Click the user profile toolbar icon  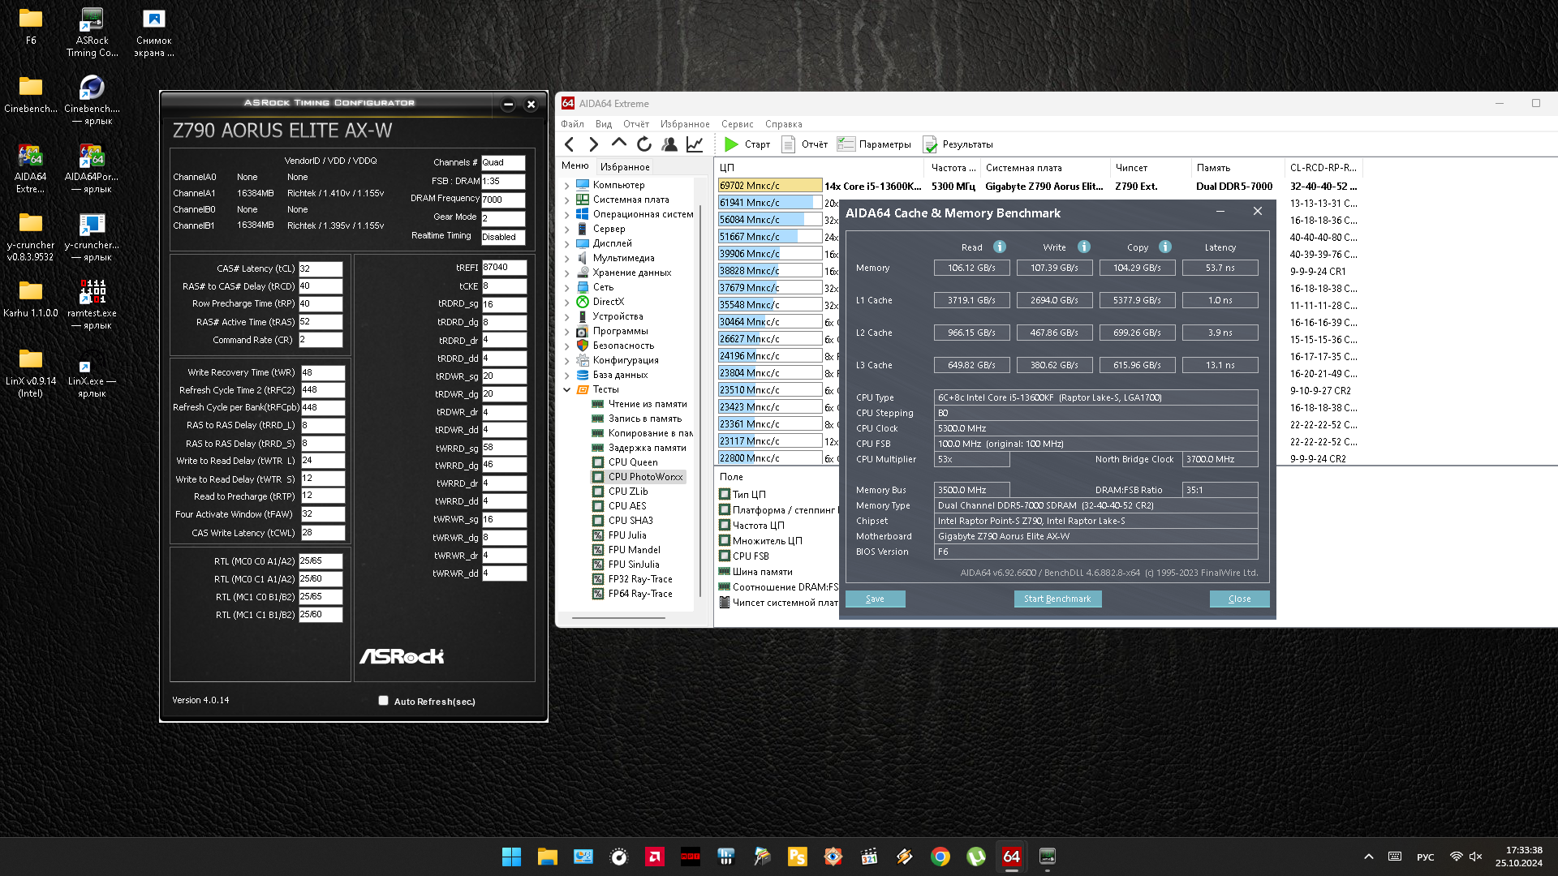coord(669,144)
